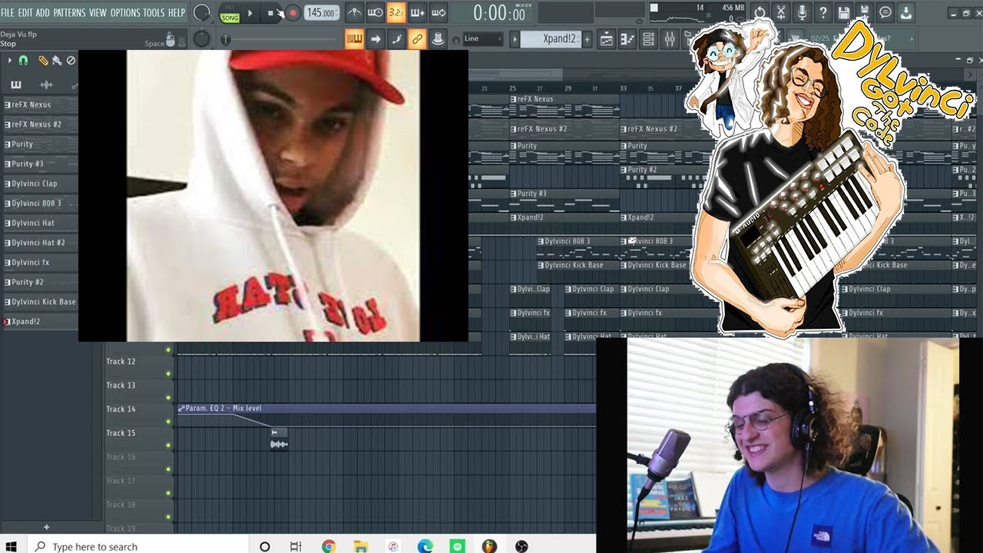This screenshot has width=983, height=553.
Task: Click the 145.000 tempo field
Action: point(321,13)
